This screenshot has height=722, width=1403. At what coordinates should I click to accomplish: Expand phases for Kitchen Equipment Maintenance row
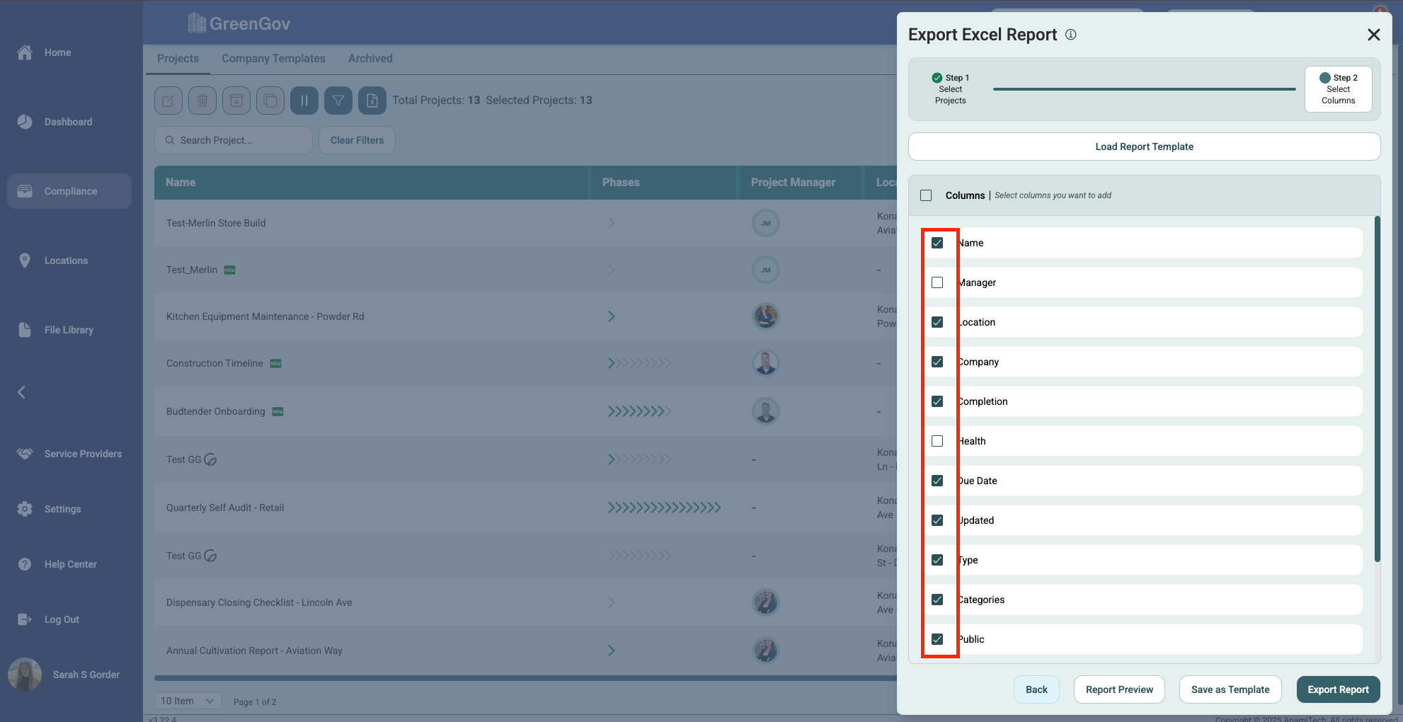[612, 316]
